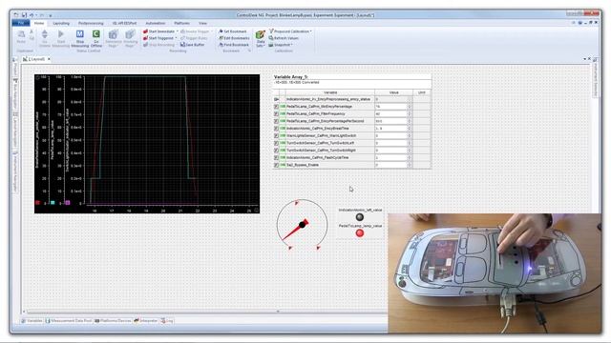Toggle checkbox for WarnLightSensor WarnLightSwitch row
This screenshot has width=611, height=343.
[x=276, y=135]
